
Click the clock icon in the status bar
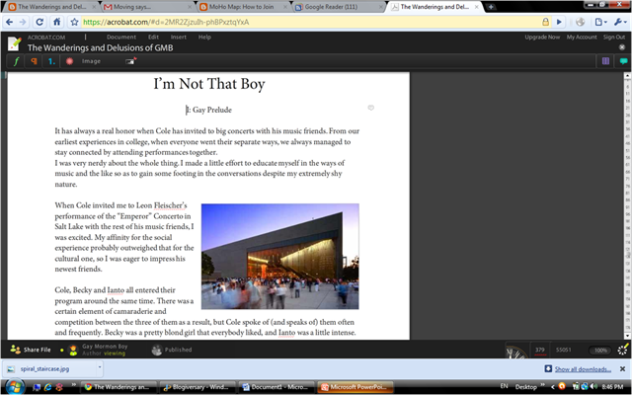[x=516, y=352]
